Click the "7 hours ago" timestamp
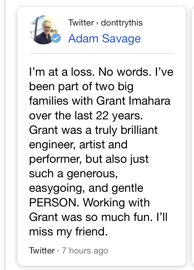The height and width of the screenshot is (270, 194). point(85,250)
